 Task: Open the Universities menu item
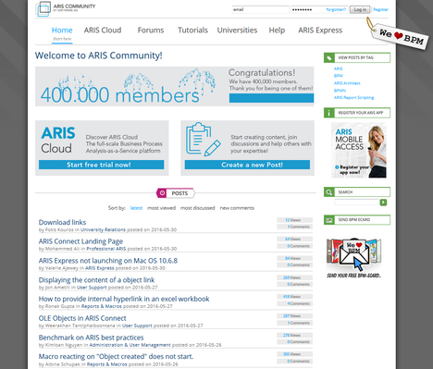point(237,31)
